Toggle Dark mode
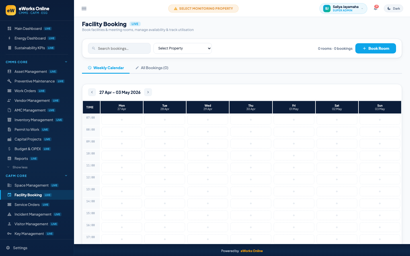410x256 pixels. click(x=393, y=9)
